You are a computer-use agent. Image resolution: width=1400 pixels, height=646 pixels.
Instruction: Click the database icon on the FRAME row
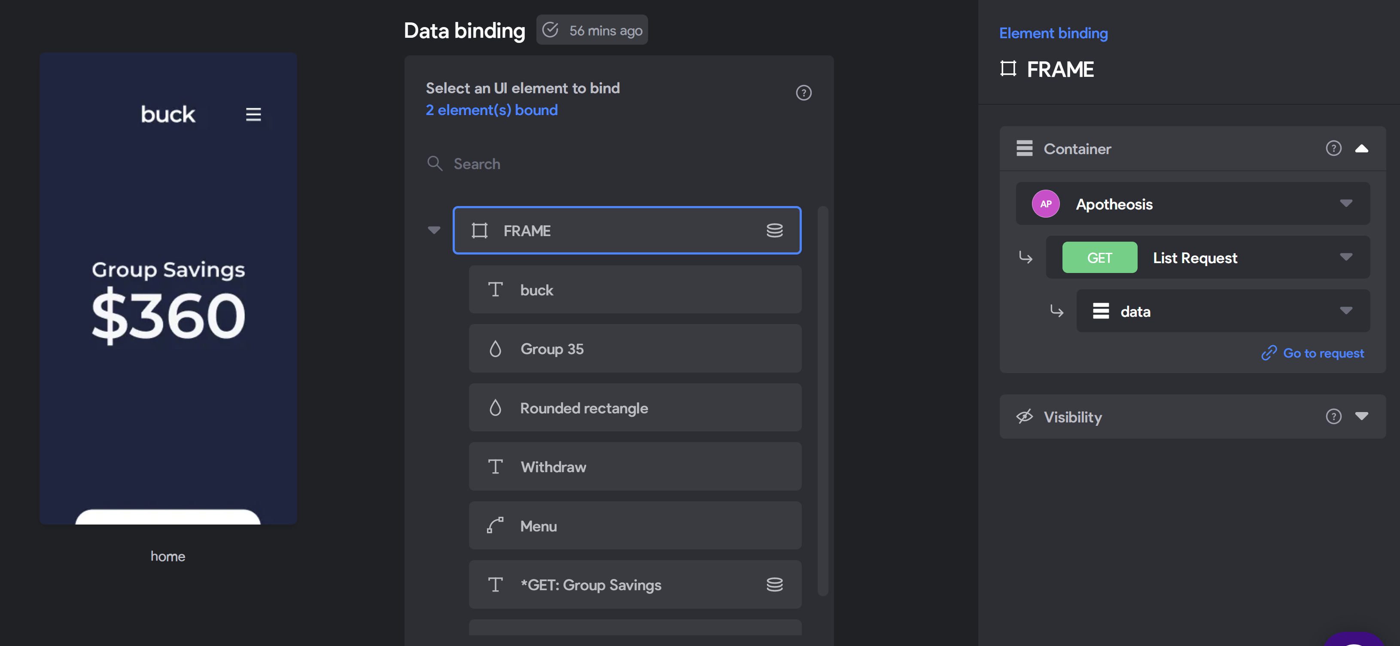(x=774, y=230)
